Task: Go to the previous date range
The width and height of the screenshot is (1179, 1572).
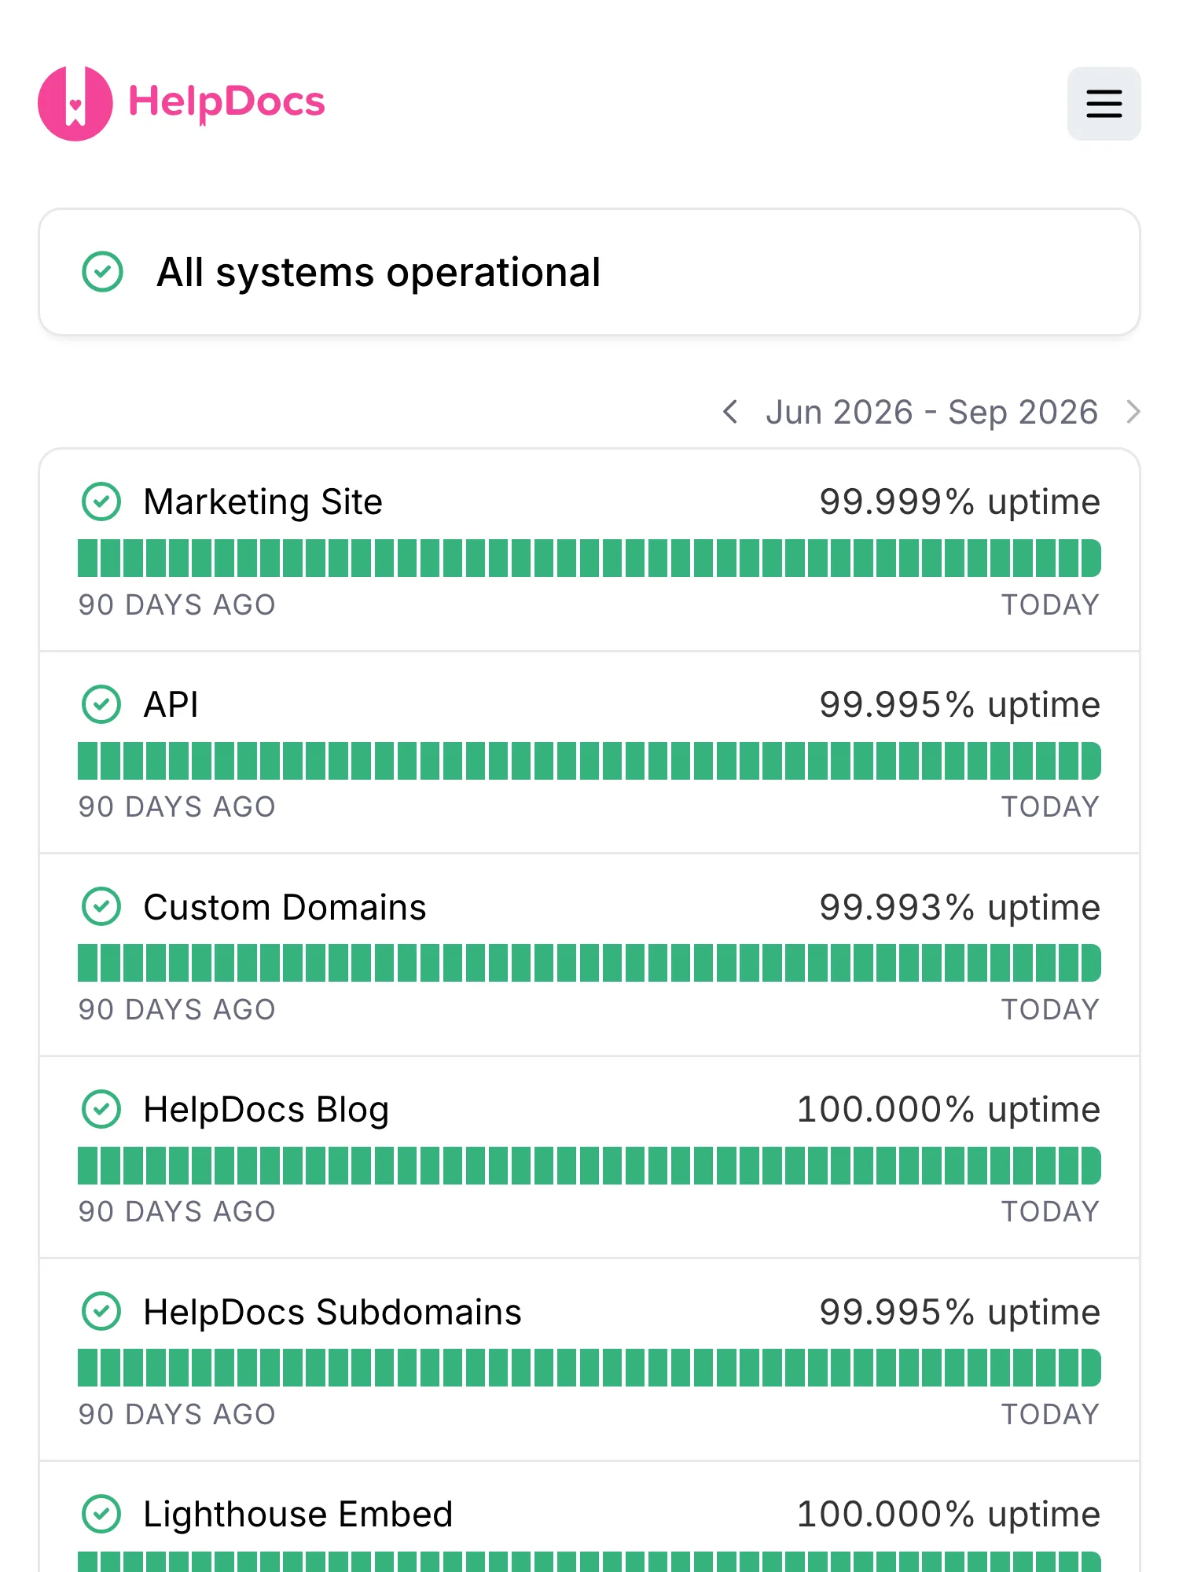Action: click(730, 411)
